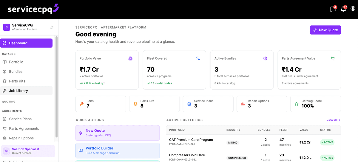This screenshot has height=162, width=358.
Task: Click the ₹1.7 Cr portfolio value figure
Action: point(89,69)
